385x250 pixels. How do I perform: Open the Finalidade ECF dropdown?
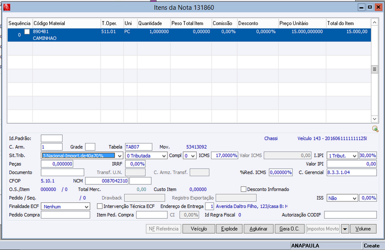click(86, 206)
